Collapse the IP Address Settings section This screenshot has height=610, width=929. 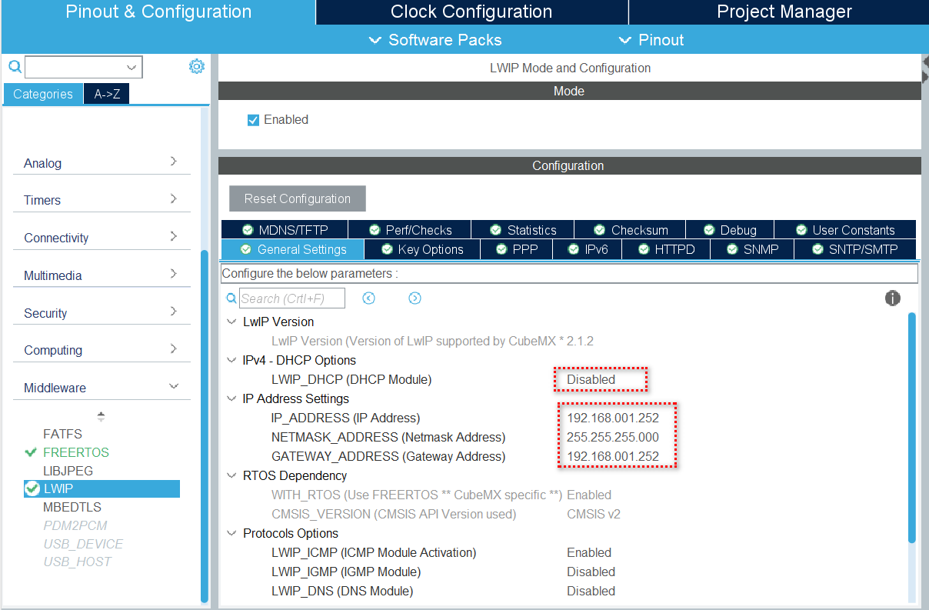point(231,398)
